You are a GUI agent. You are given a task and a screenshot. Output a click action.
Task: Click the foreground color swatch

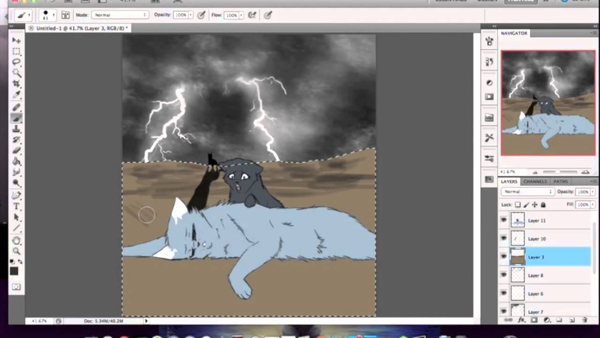[14, 271]
